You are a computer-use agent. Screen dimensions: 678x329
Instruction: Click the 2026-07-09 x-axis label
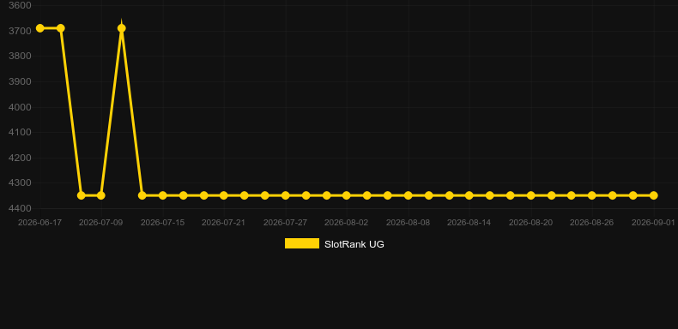[100, 223]
